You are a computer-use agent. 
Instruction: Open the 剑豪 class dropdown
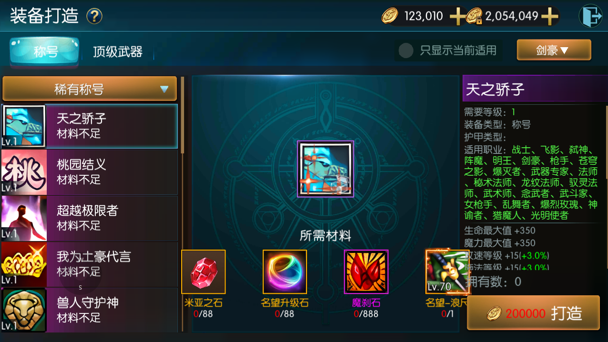click(554, 50)
